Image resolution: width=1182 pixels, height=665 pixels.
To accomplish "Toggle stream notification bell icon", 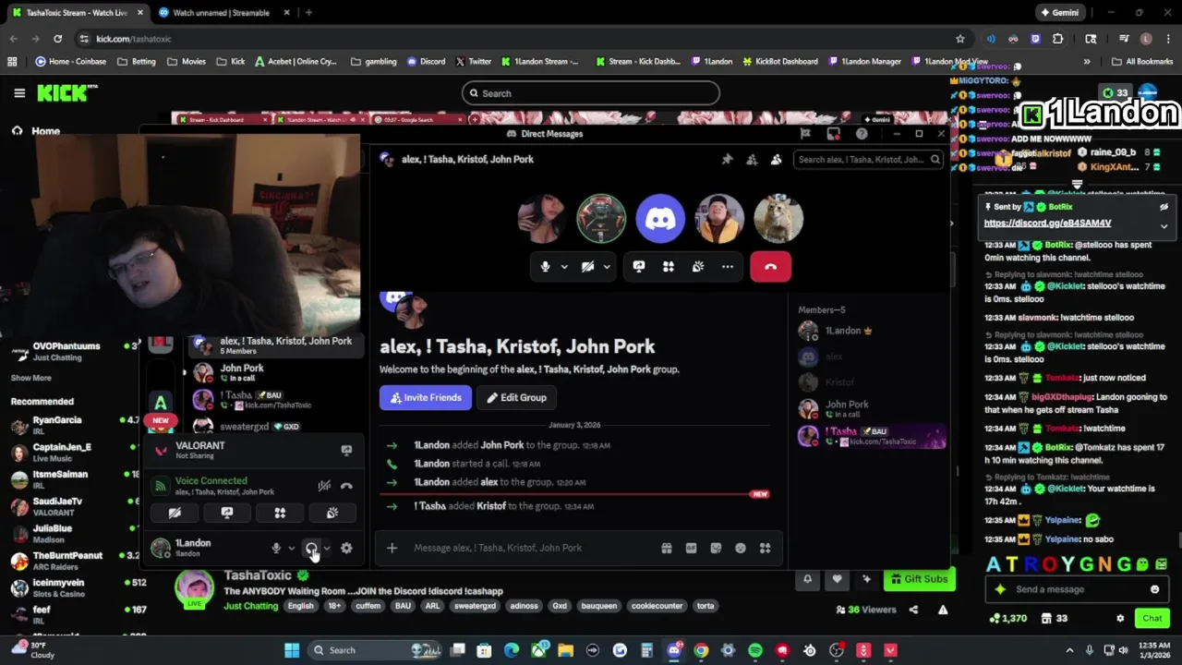I will point(807,579).
